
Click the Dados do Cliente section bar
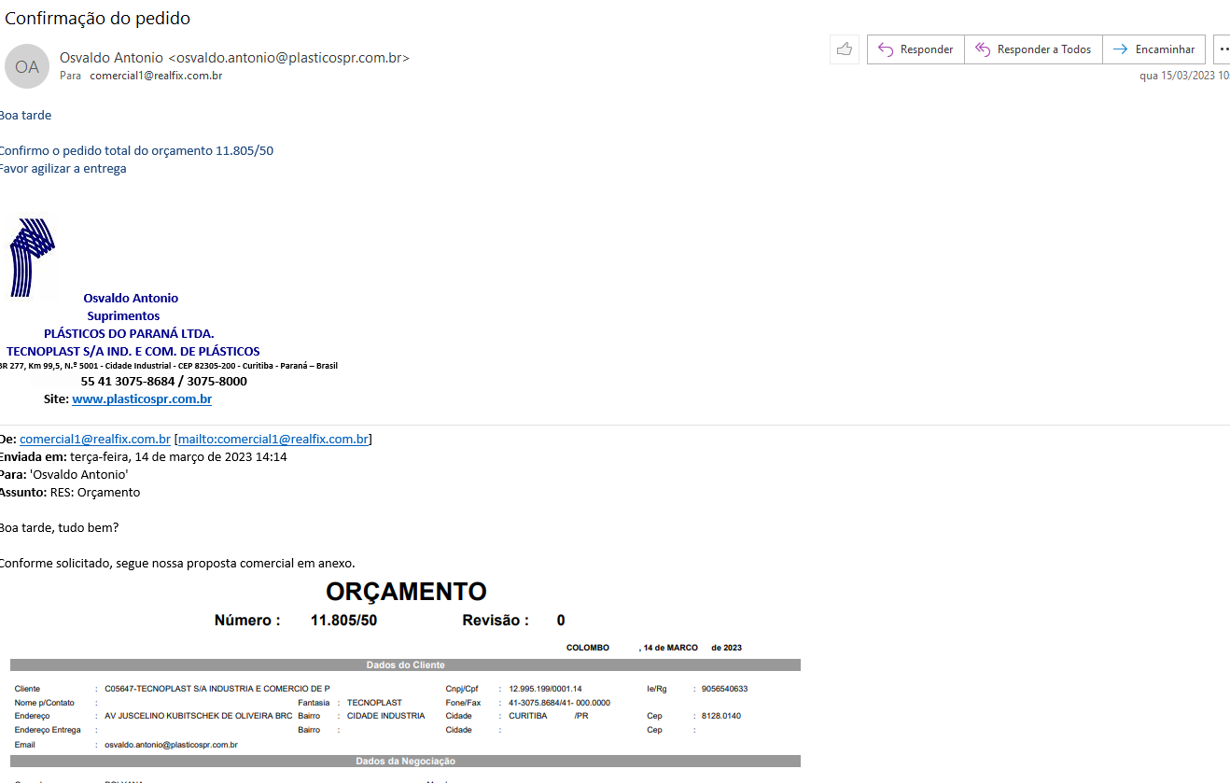pos(405,665)
